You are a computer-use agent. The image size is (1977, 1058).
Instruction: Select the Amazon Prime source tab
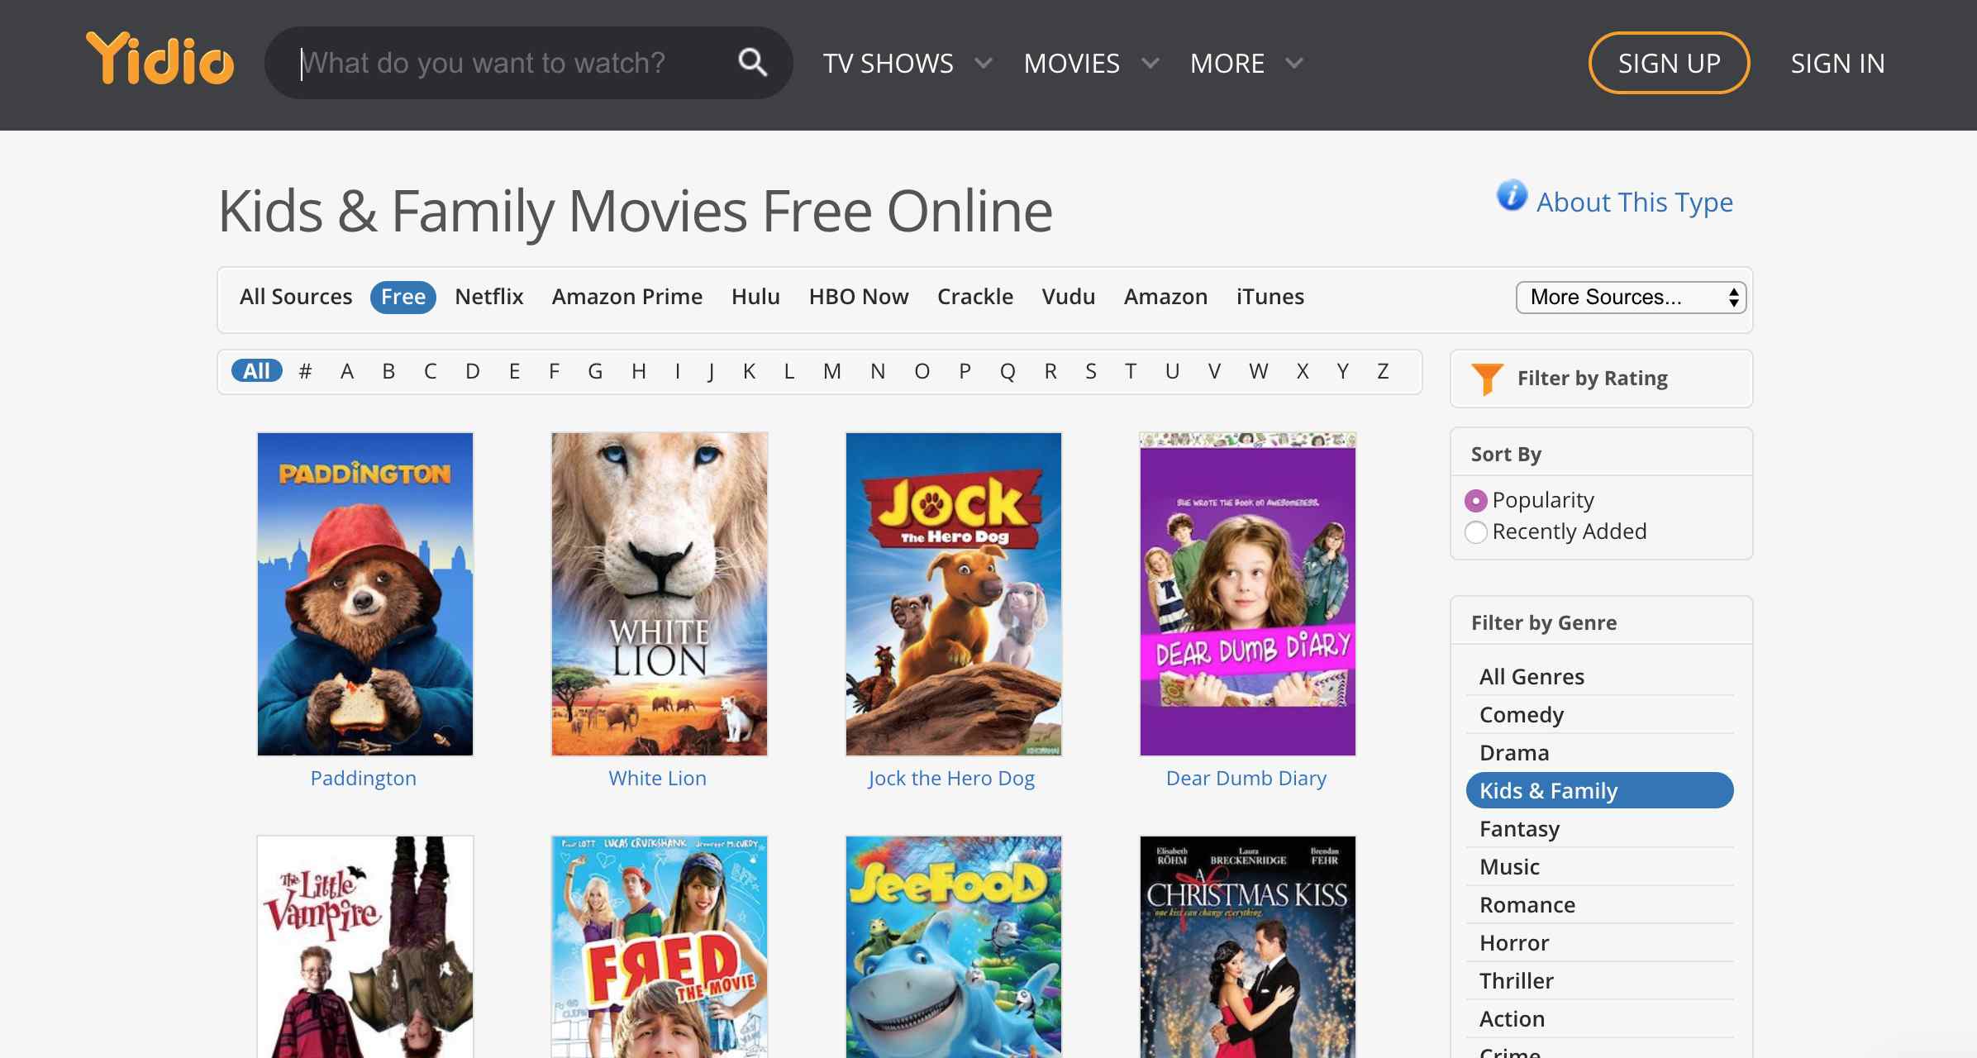pos(627,297)
